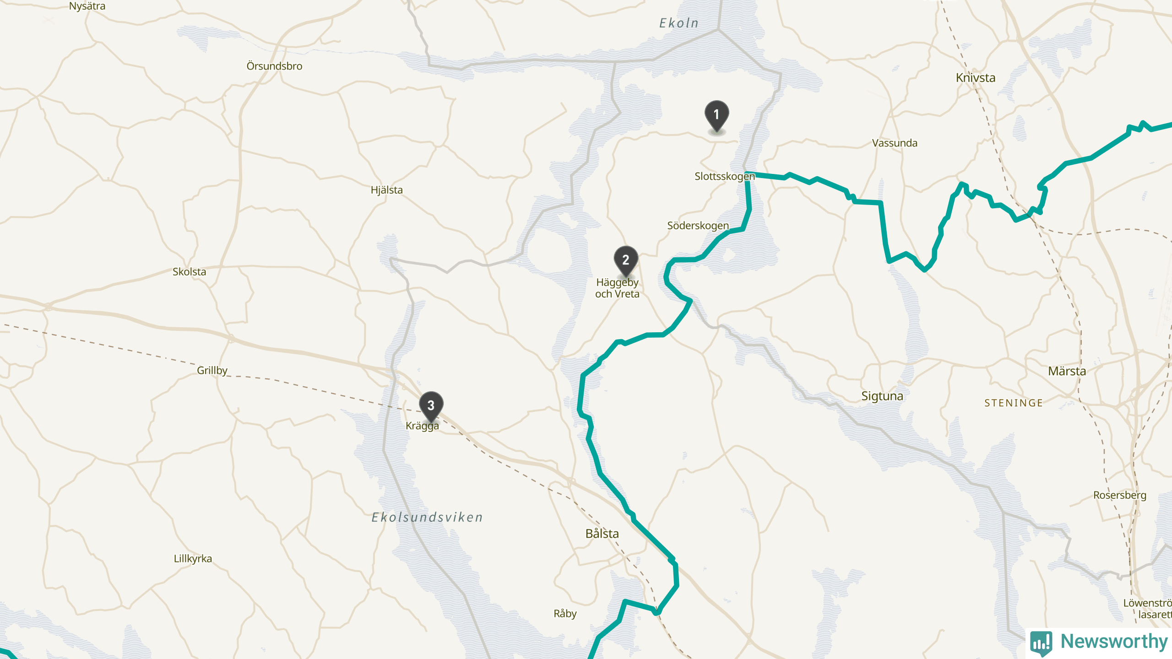Screen dimensions: 1172x659
Task: Select the Bålsta place label
Action: tap(602, 534)
